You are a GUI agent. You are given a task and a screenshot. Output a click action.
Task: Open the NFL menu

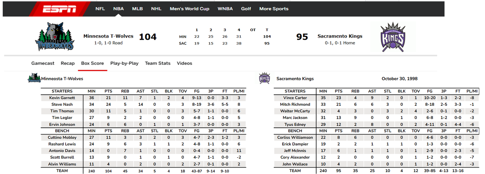(100, 9)
